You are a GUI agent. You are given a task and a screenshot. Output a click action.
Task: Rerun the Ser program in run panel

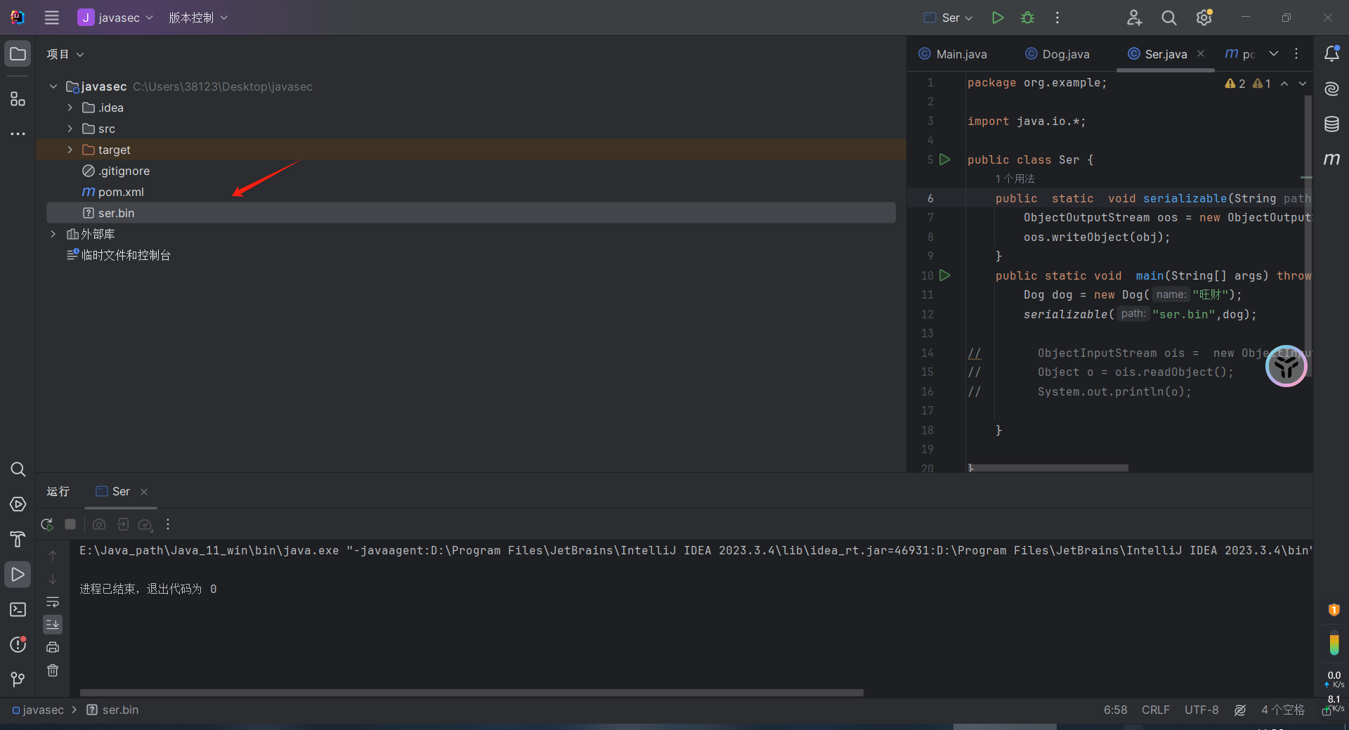(x=47, y=524)
